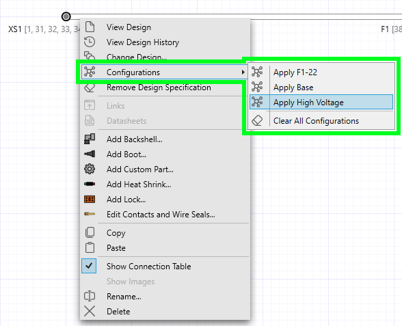Image resolution: width=402 pixels, height=326 pixels.
Task: Click the Change Design icon
Action: pyautogui.click(x=90, y=55)
